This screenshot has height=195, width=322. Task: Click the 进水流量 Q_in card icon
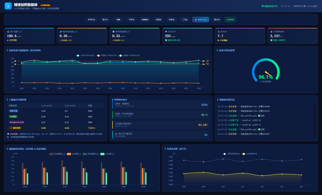click(x=8, y=32)
